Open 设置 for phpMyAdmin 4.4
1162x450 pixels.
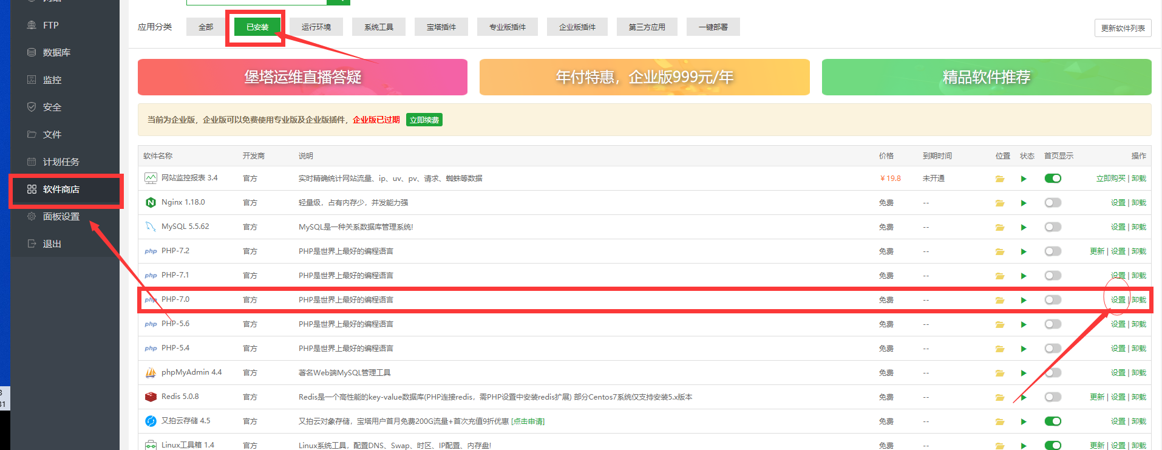1118,372
